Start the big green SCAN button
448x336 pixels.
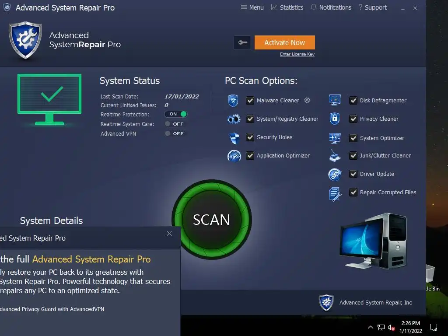click(212, 220)
